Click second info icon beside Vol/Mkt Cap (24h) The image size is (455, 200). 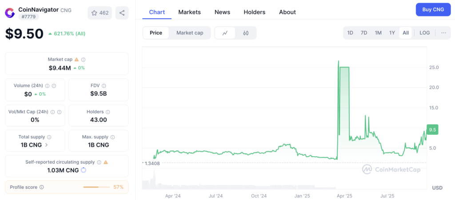click(x=59, y=112)
